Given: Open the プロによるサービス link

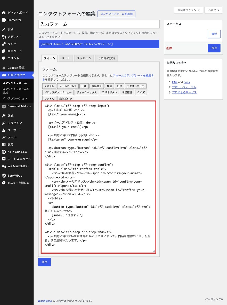Looking at the screenshot, I should coord(184,92).
